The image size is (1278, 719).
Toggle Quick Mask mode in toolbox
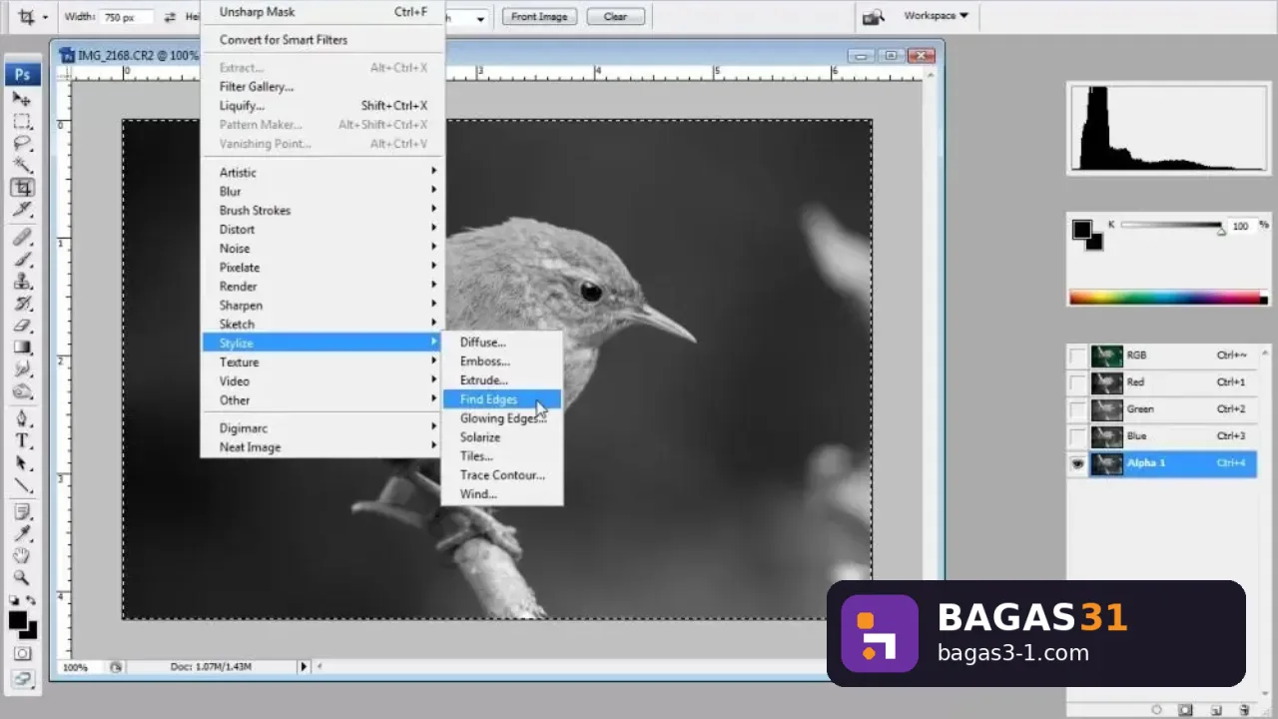[22, 653]
